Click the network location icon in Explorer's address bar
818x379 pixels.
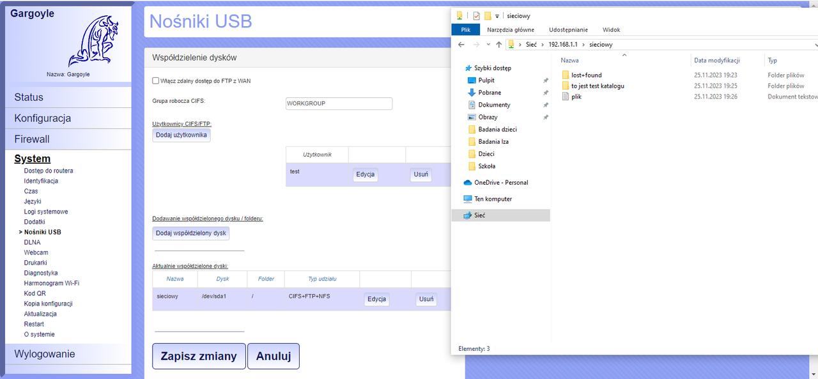coord(511,45)
